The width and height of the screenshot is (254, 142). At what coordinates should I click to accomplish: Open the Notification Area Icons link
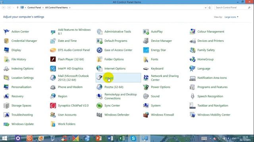[x=212, y=78]
